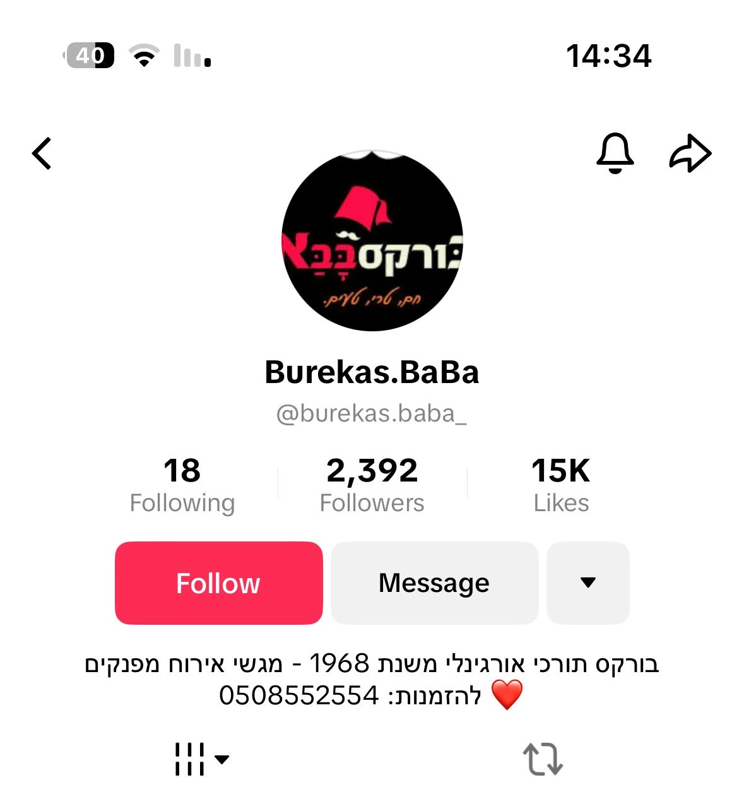This screenshot has height=792, width=744.
Task: Tap the battery indicator in status bar
Action: 89,56
